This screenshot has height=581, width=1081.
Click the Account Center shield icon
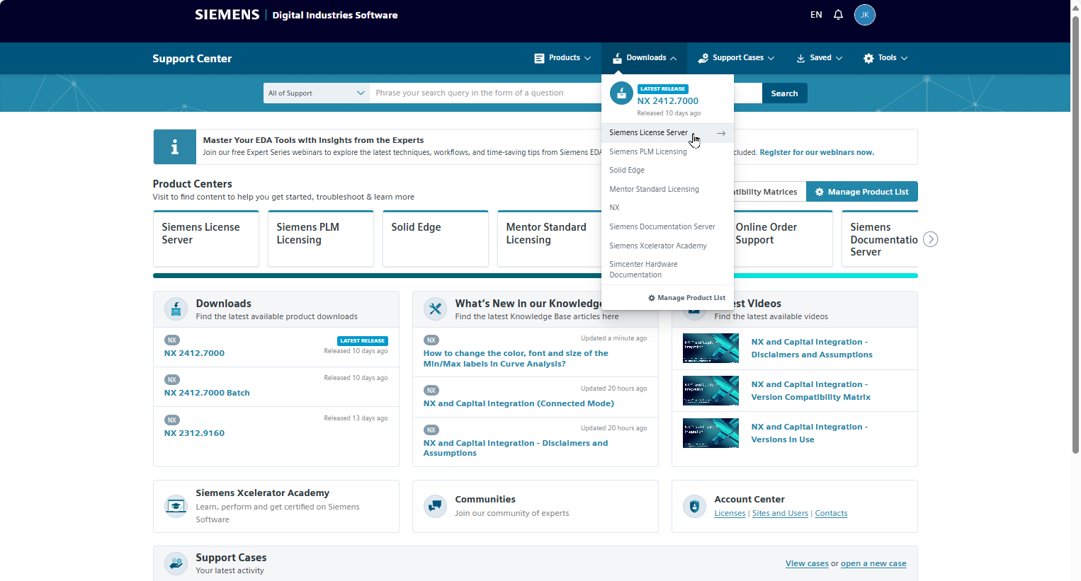tap(694, 506)
